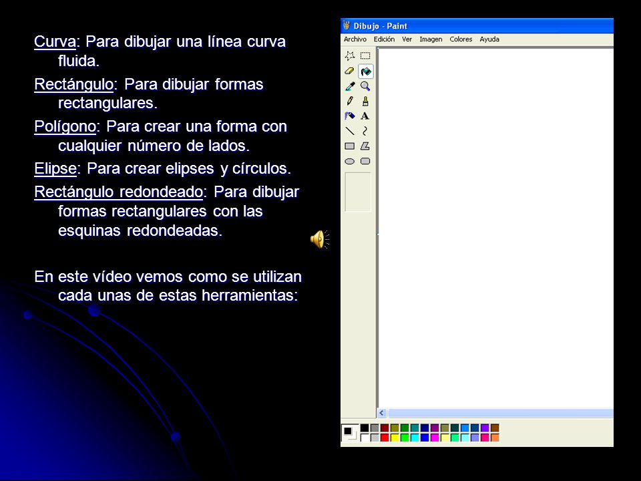Open the Ver menu
Image resolution: width=641 pixels, height=481 pixels.
[407, 39]
